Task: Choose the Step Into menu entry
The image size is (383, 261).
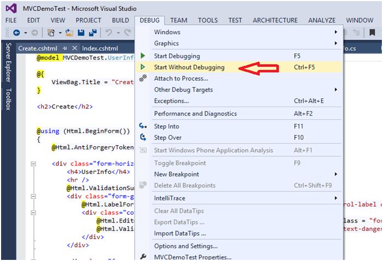Action: click(x=239, y=126)
